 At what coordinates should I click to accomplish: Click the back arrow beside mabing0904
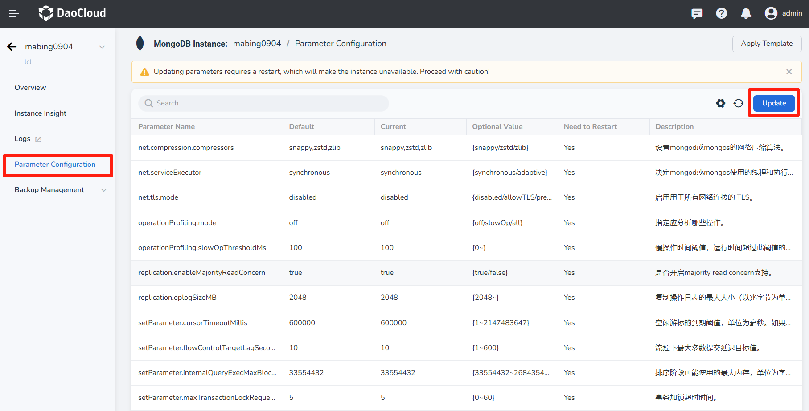coord(12,46)
